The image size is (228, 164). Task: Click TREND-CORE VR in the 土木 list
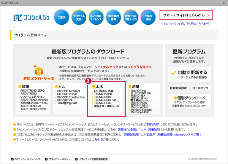pyautogui.click(x=105, y=100)
